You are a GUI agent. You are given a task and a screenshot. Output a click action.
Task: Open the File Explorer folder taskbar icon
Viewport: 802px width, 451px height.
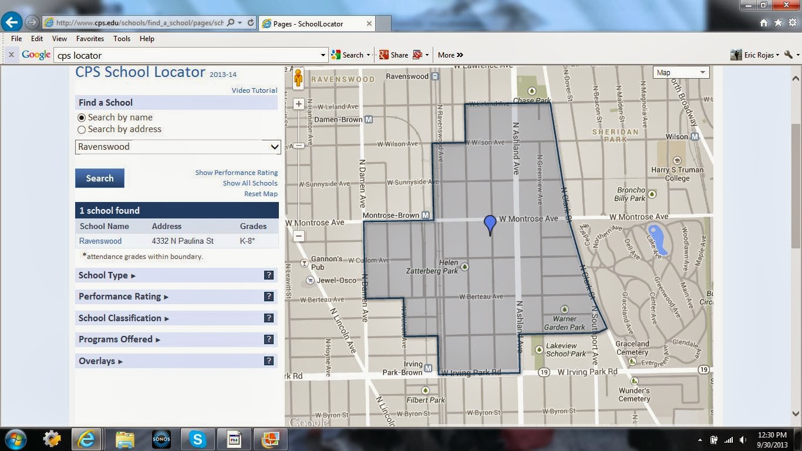pyautogui.click(x=125, y=439)
